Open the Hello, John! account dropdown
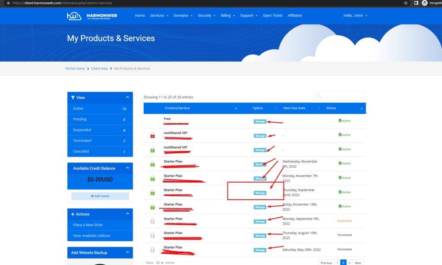 (x=355, y=16)
